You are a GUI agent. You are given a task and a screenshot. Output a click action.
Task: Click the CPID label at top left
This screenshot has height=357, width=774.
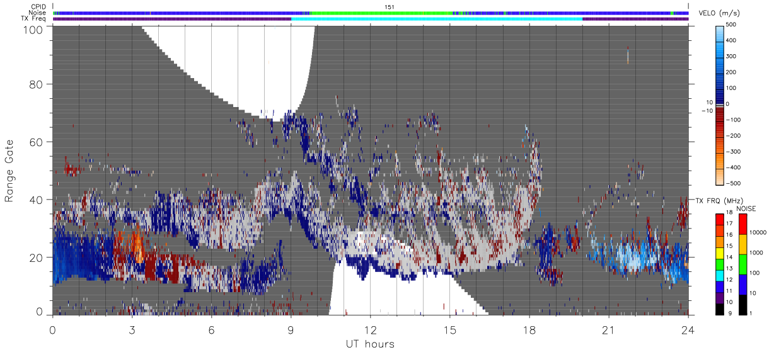38,7
